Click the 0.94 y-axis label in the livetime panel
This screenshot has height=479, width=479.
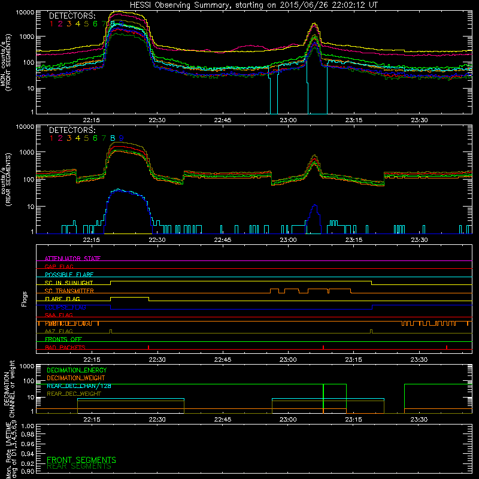[28, 453]
